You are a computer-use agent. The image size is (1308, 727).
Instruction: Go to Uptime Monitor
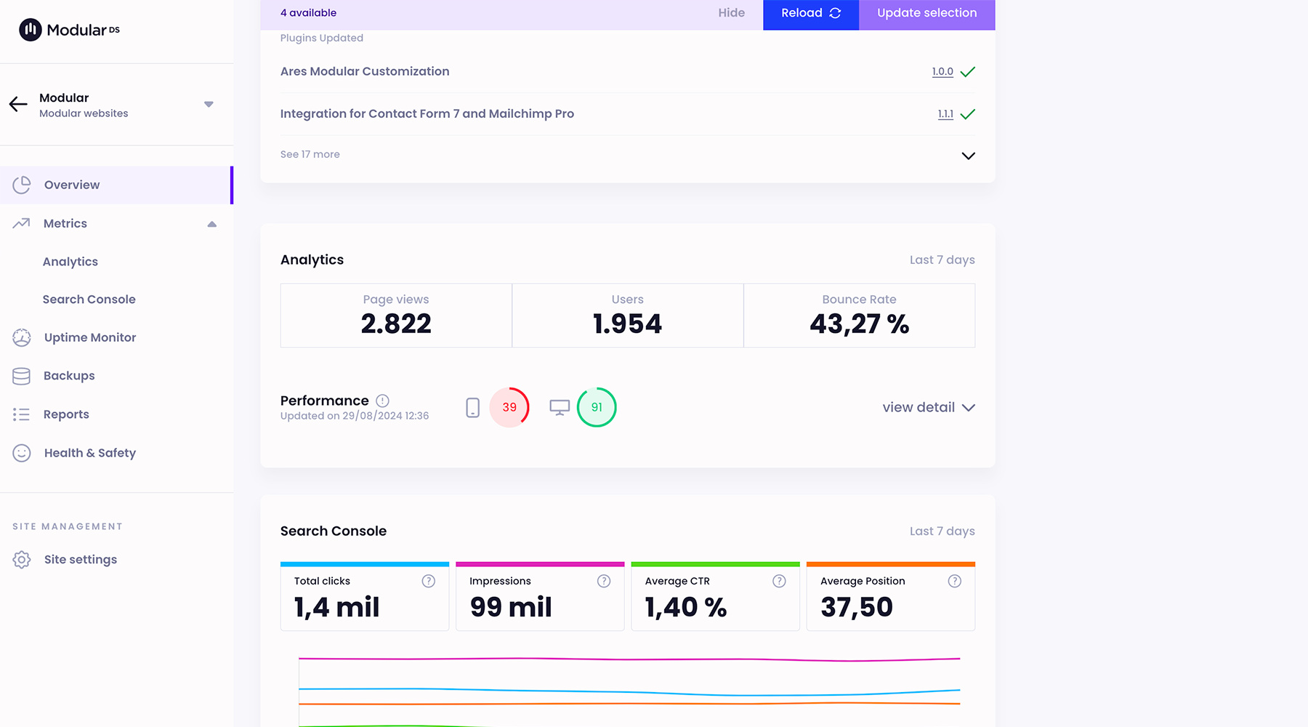click(90, 337)
